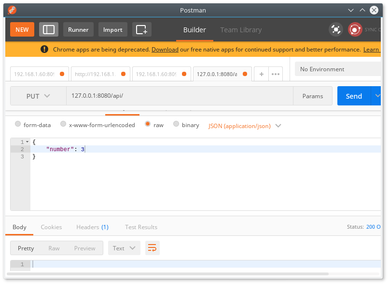The image size is (389, 285).
Task: Open the No Environment selector
Action: pyautogui.click(x=338, y=69)
